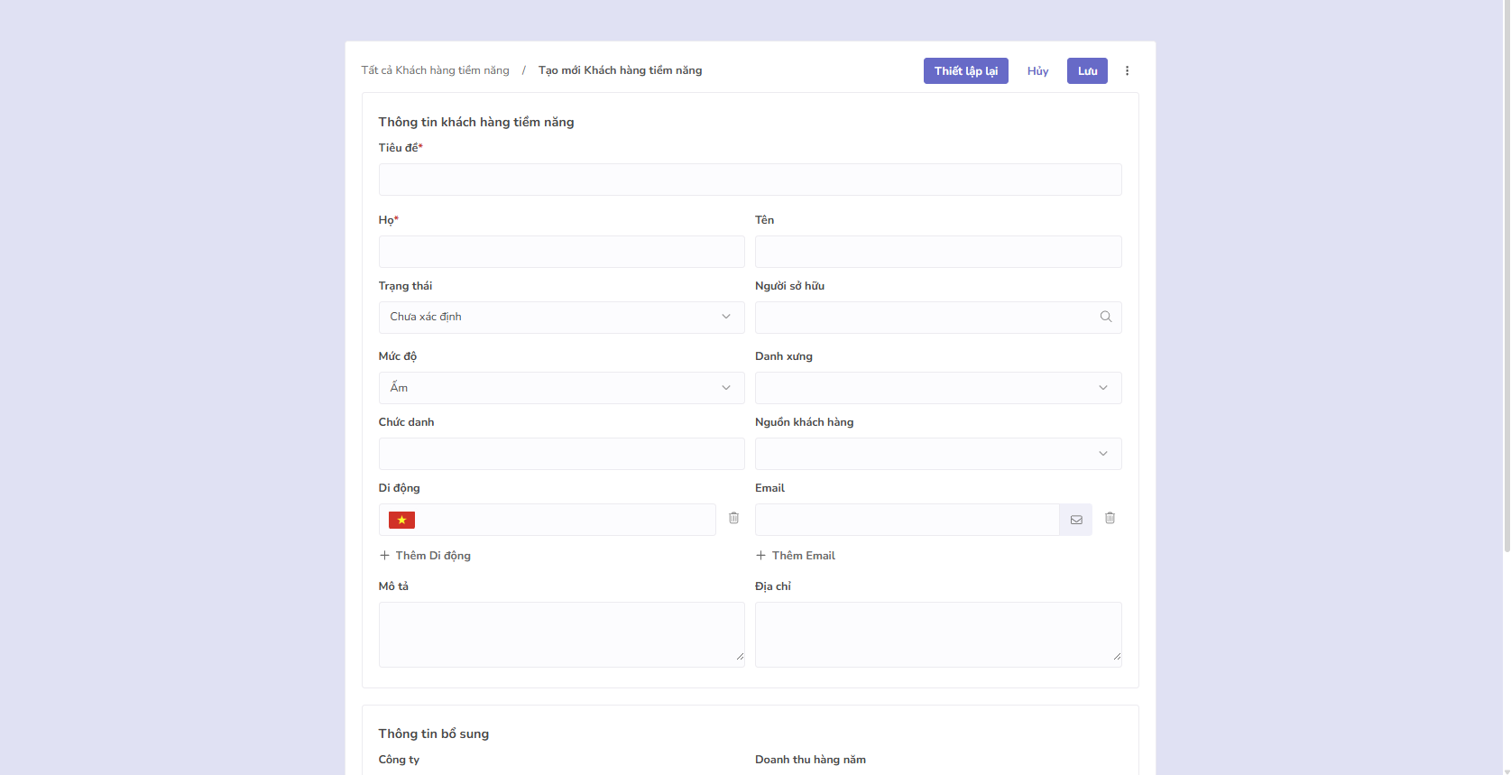
Task: Expand the Nguồn khách hàng dropdown
Action: (x=937, y=454)
